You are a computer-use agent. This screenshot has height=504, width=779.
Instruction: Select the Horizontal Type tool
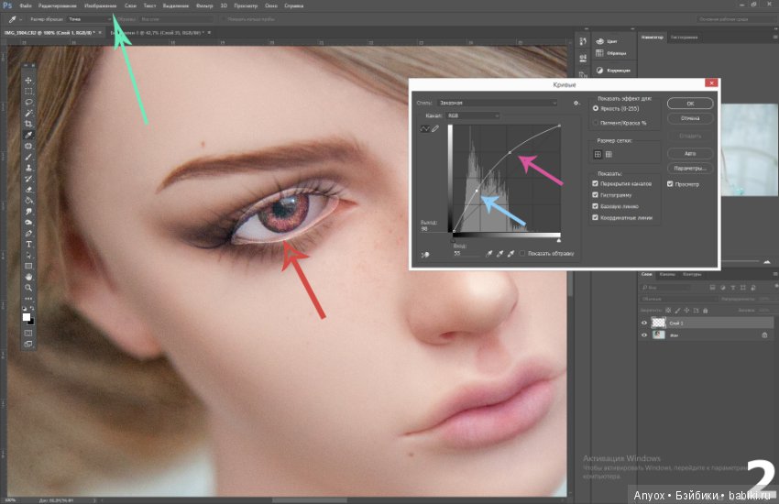(28, 245)
